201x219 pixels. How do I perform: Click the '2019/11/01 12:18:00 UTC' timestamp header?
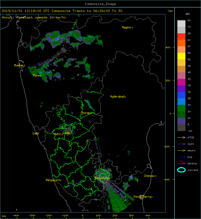click(x=26, y=11)
